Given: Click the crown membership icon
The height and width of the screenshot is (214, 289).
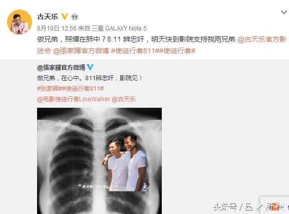Looking at the screenshot, I should pyautogui.click(x=75, y=17).
